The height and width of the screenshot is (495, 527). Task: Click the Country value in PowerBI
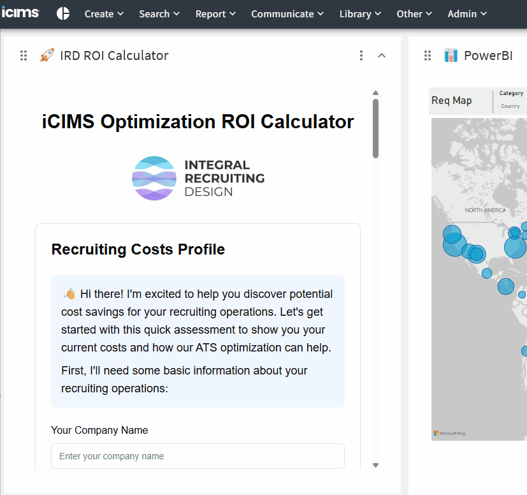coord(510,106)
